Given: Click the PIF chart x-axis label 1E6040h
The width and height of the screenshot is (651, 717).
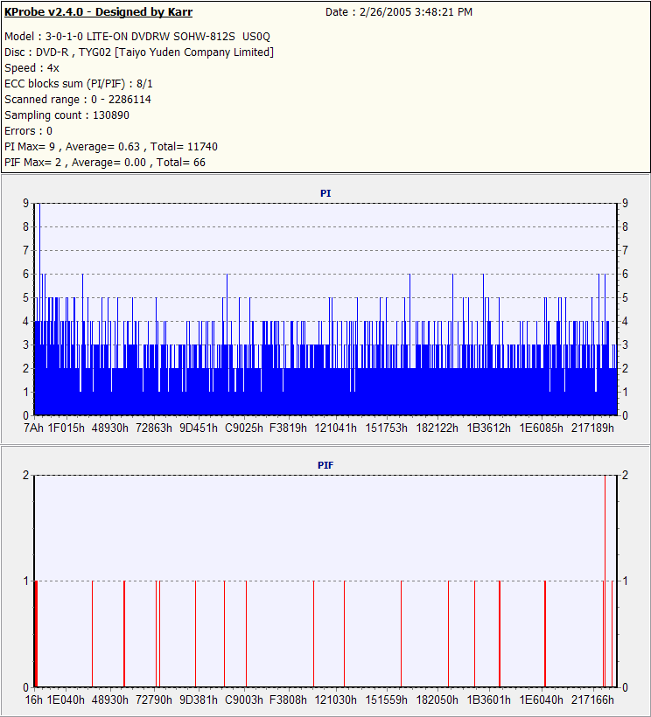Looking at the screenshot, I should (542, 700).
